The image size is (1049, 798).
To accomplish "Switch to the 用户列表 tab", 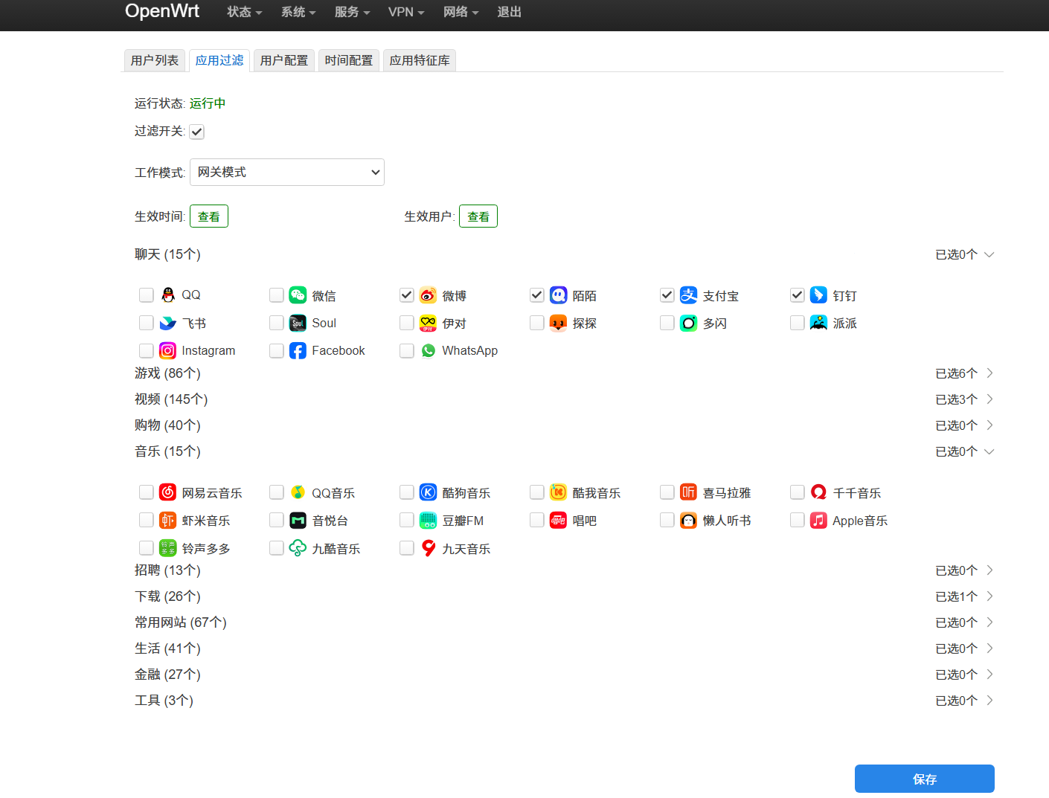I will 154,60.
